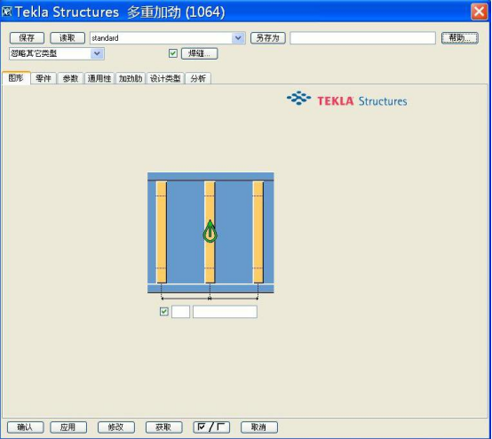Click the small stiffener count input field
492x439 pixels.
point(181,312)
